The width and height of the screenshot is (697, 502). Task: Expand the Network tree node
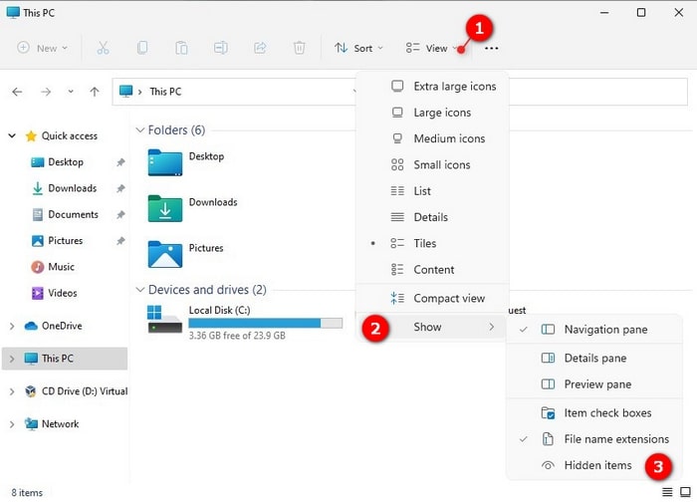12,424
